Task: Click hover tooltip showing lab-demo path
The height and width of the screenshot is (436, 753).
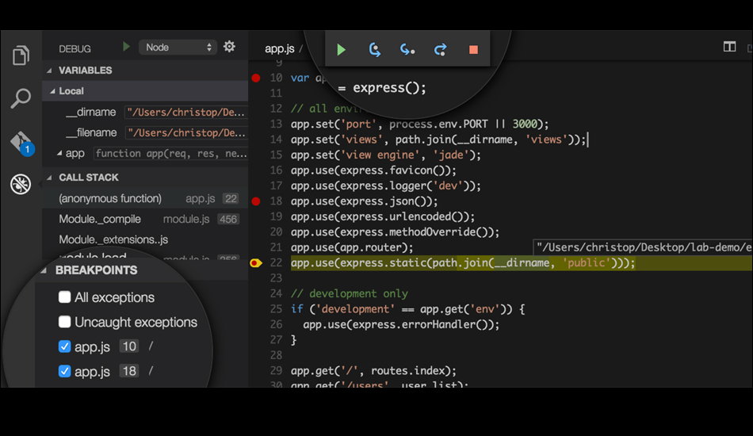Action: (643, 247)
